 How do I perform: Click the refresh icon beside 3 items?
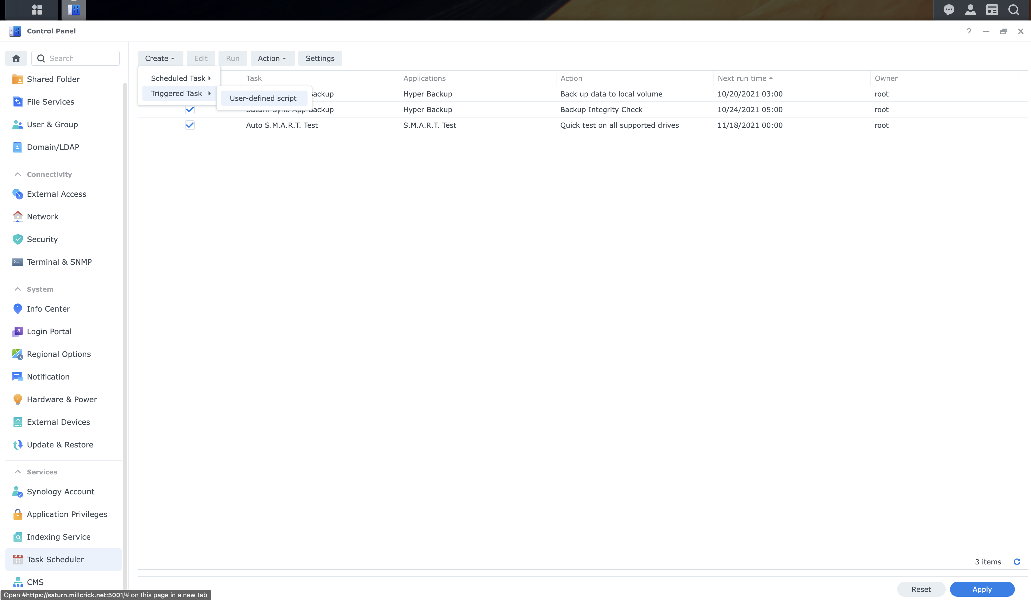click(1017, 561)
